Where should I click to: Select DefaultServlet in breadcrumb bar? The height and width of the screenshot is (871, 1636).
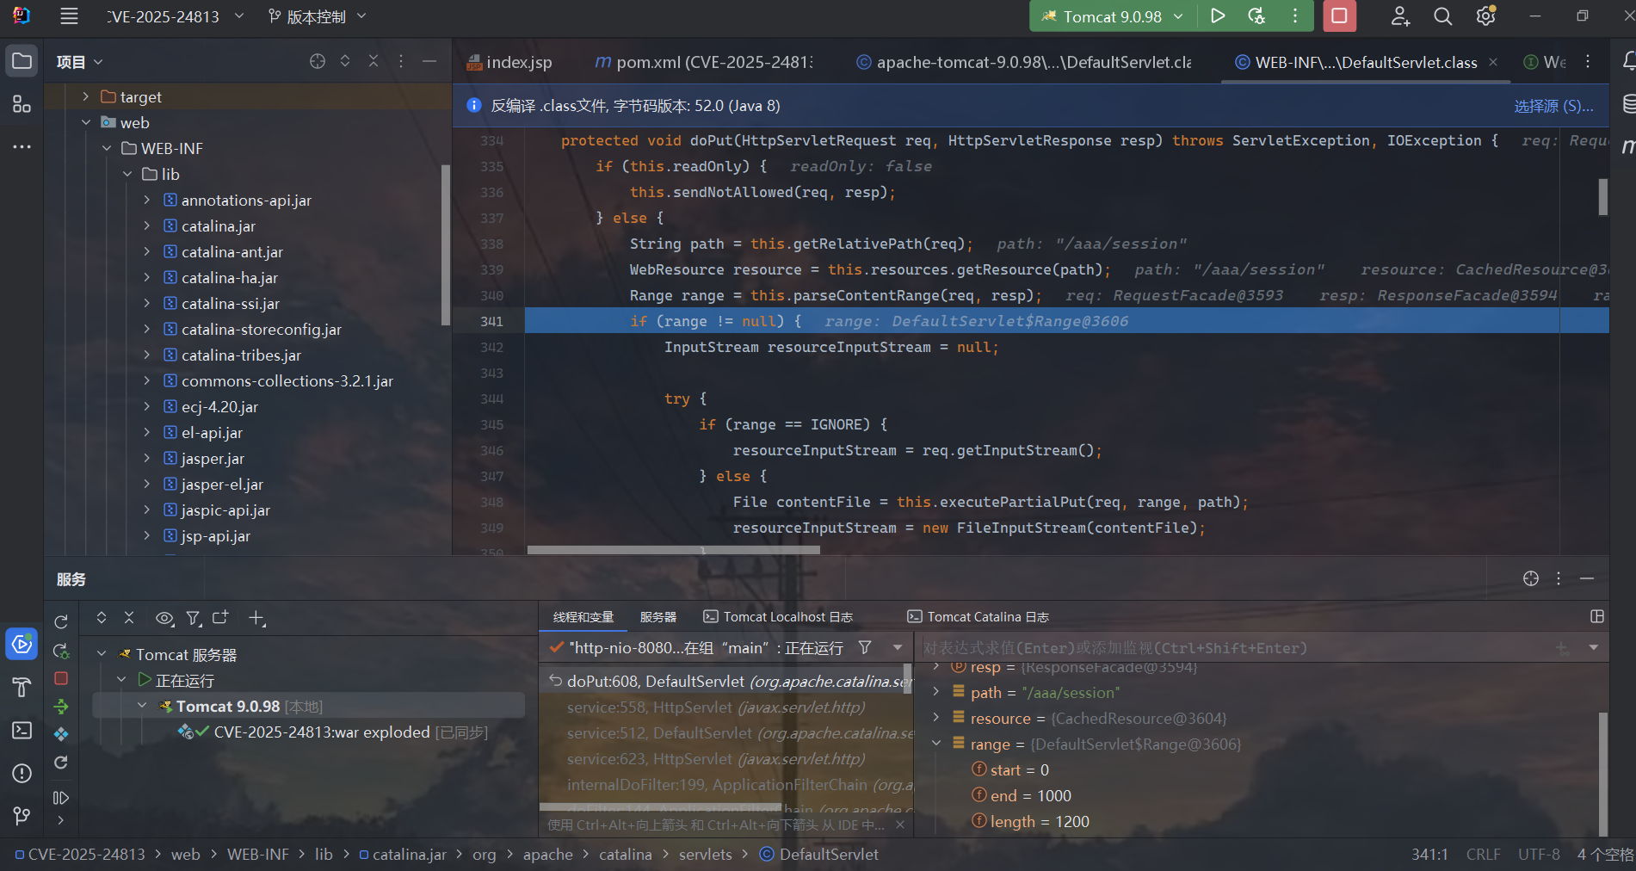pyautogui.click(x=819, y=855)
